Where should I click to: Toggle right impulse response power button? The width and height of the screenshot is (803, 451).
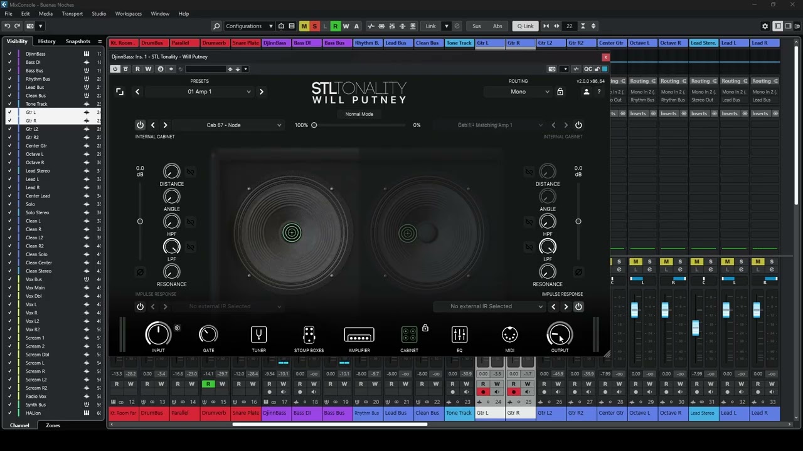pyautogui.click(x=578, y=306)
